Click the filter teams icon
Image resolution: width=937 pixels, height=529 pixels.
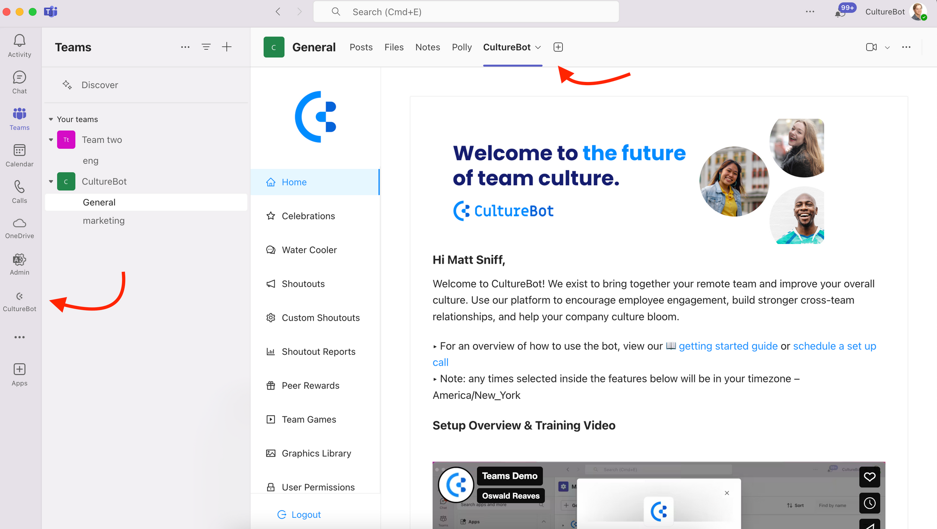[x=206, y=47]
